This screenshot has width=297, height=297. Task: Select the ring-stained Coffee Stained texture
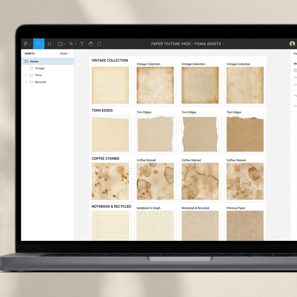point(155,181)
